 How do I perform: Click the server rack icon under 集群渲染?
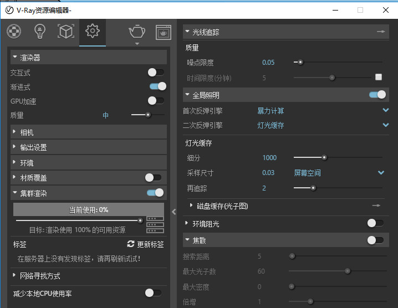pos(155,225)
